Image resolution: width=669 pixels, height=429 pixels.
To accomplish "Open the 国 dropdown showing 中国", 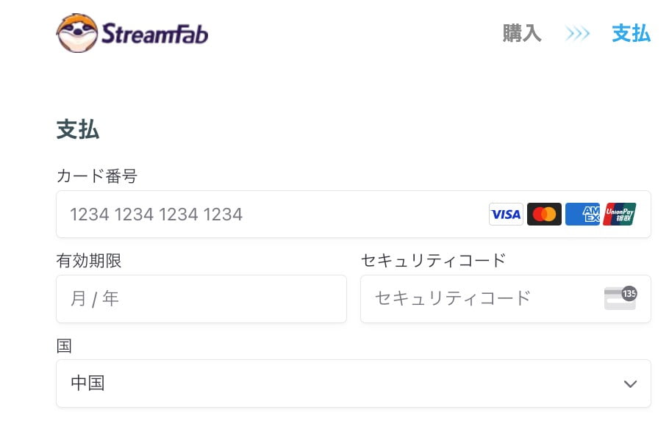I will point(354,383).
